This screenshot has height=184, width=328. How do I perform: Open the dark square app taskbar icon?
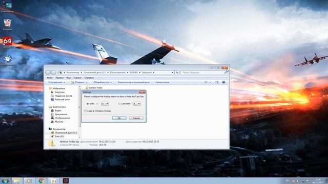(66, 181)
